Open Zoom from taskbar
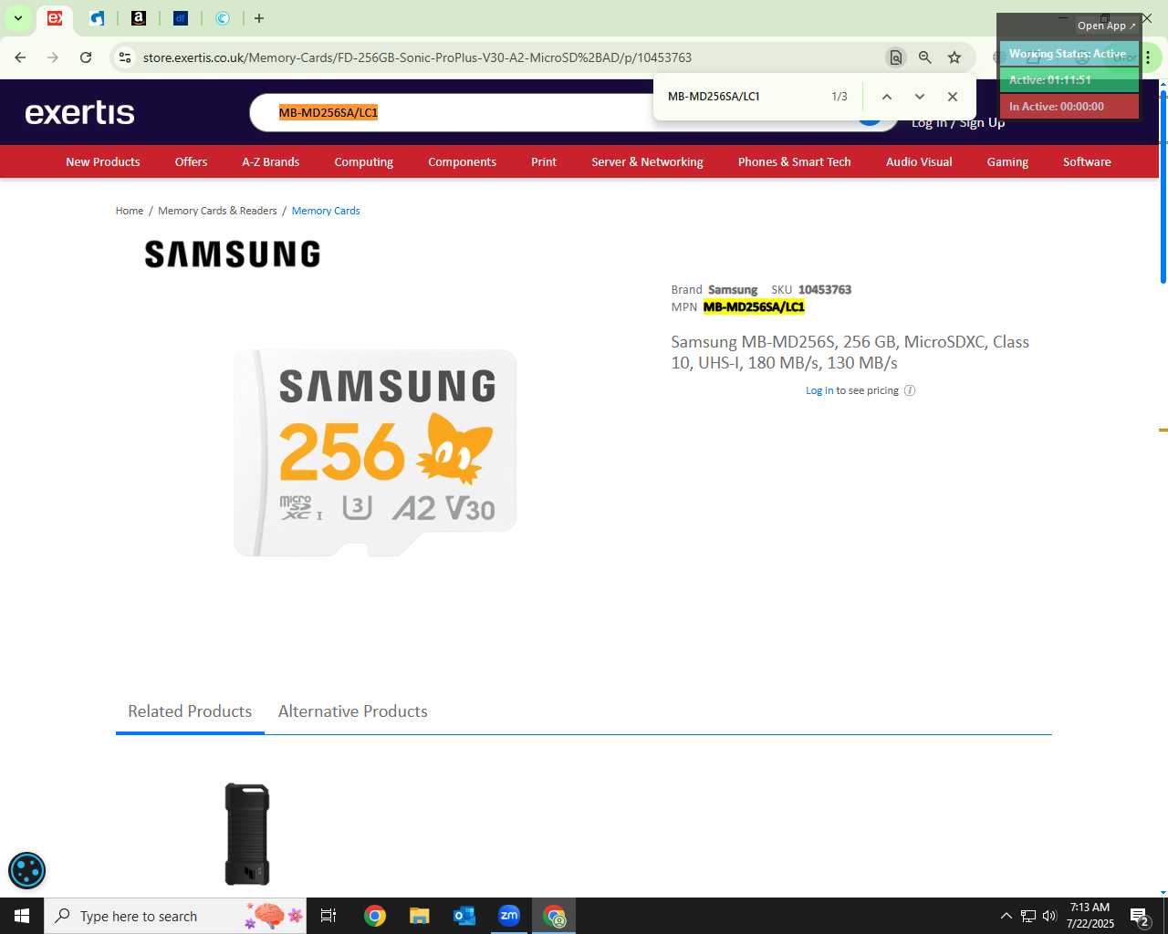This screenshot has width=1168, height=934. [x=509, y=916]
